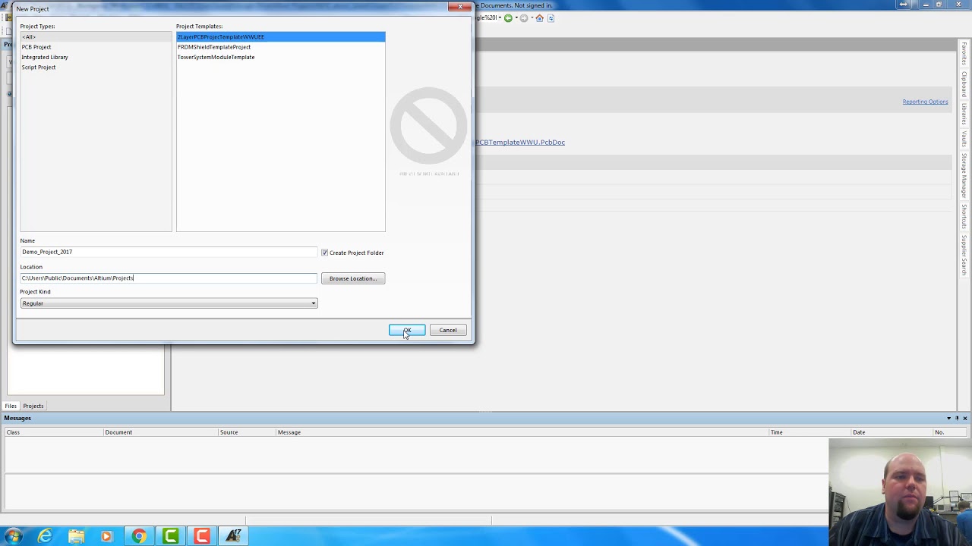Open the Clipboard side panel tab
The height and width of the screenshot is (546, 972).
tap(964, 84)
